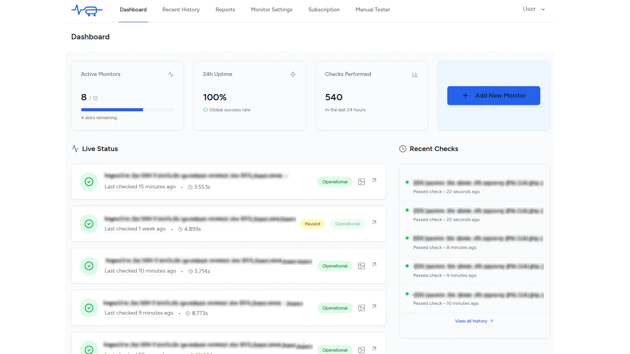Click Operational badge of monitor with 8.773s

point(335,308)
